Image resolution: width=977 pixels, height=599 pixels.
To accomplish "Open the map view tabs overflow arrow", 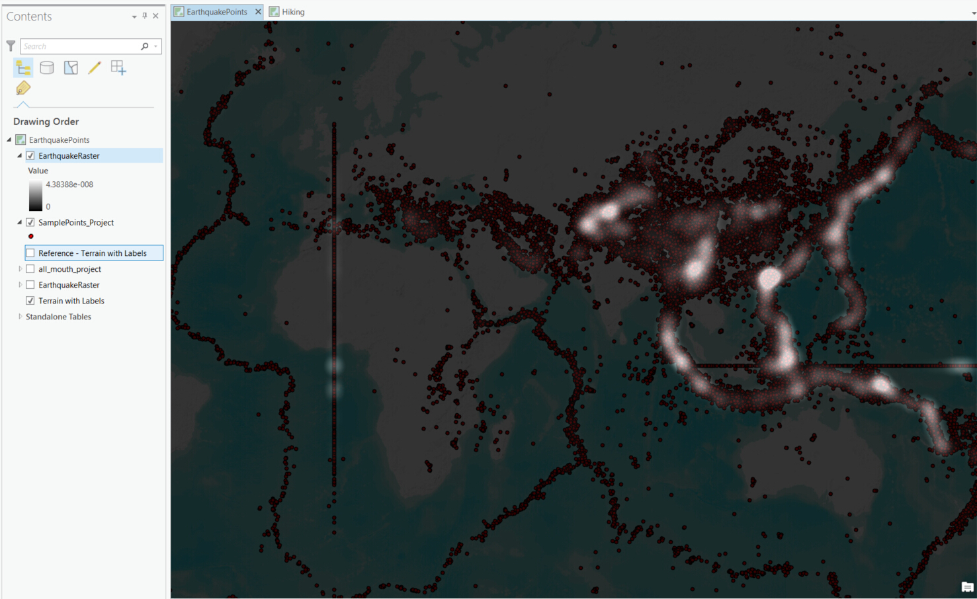I will 972,13.
